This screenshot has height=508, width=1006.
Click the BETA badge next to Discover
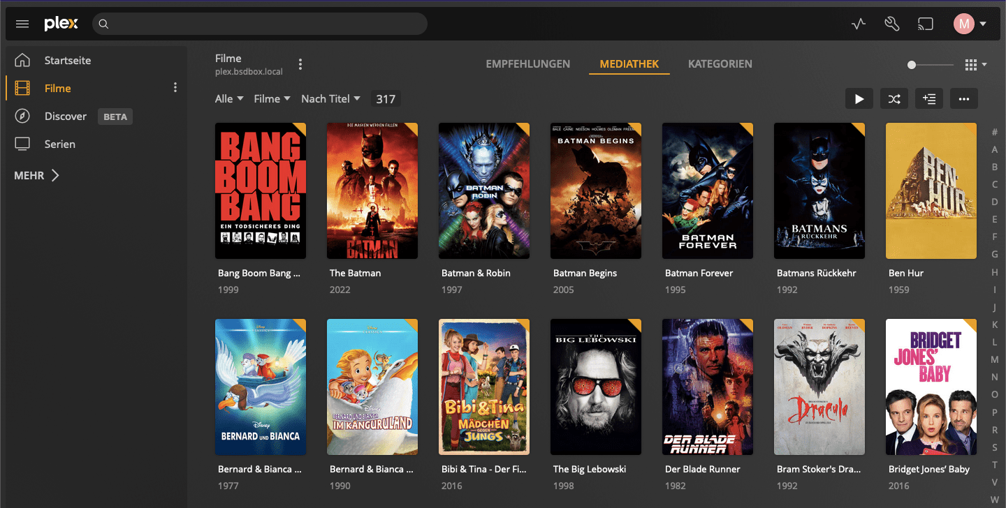[115, 117]
